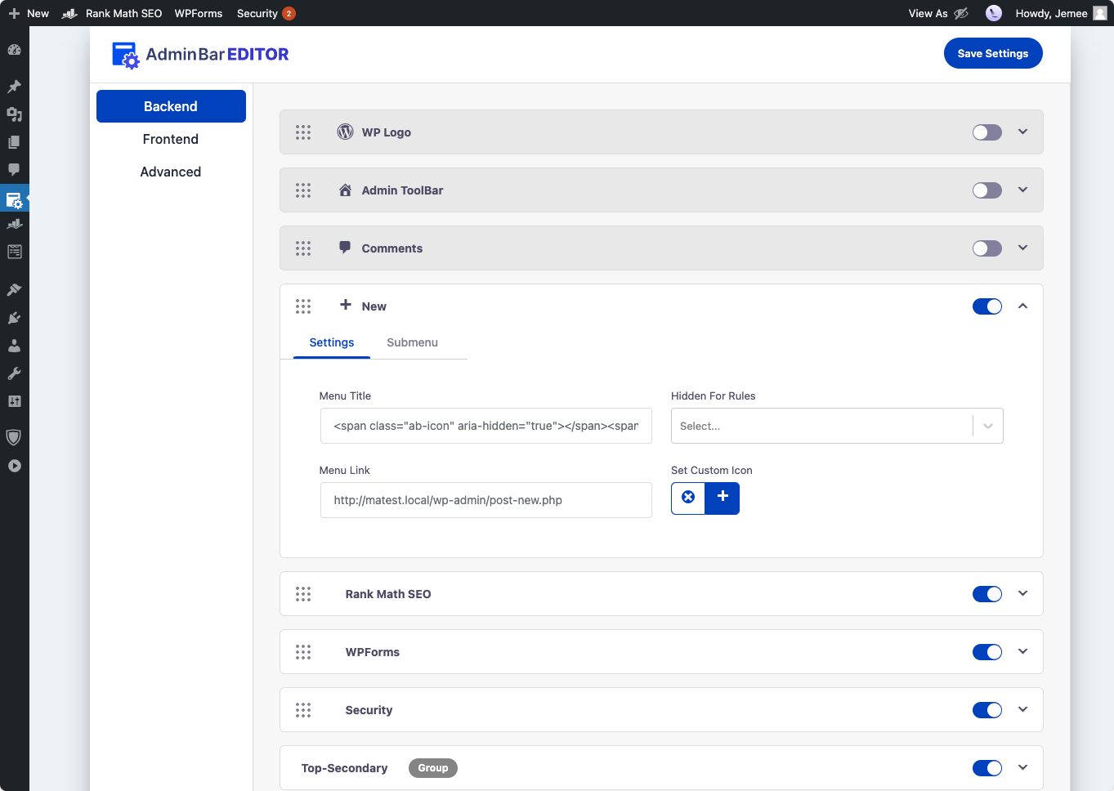The width and height of the screenshot is (1114, 791).
Task: Switch to the Advanced tab
Action: pyautogui.click(x=171, y=172)
